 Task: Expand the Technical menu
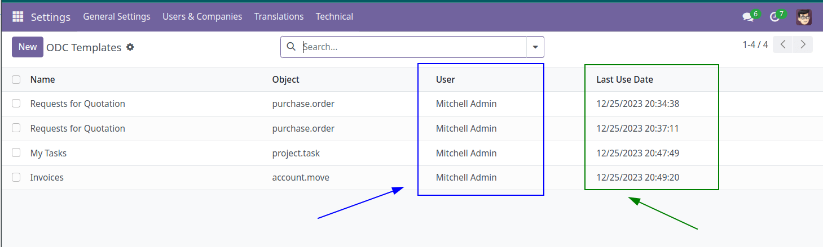pos(334,17)
